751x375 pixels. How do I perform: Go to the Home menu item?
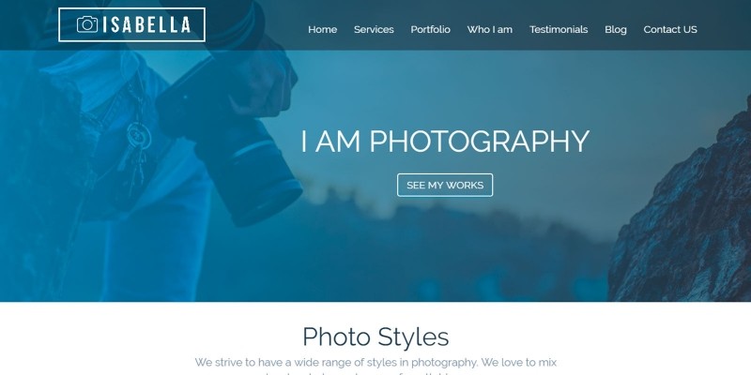pyautogui.click(x=322, y=29)
